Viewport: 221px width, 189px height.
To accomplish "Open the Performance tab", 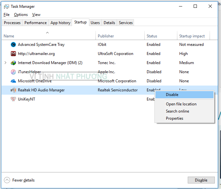I will [36, 23].
